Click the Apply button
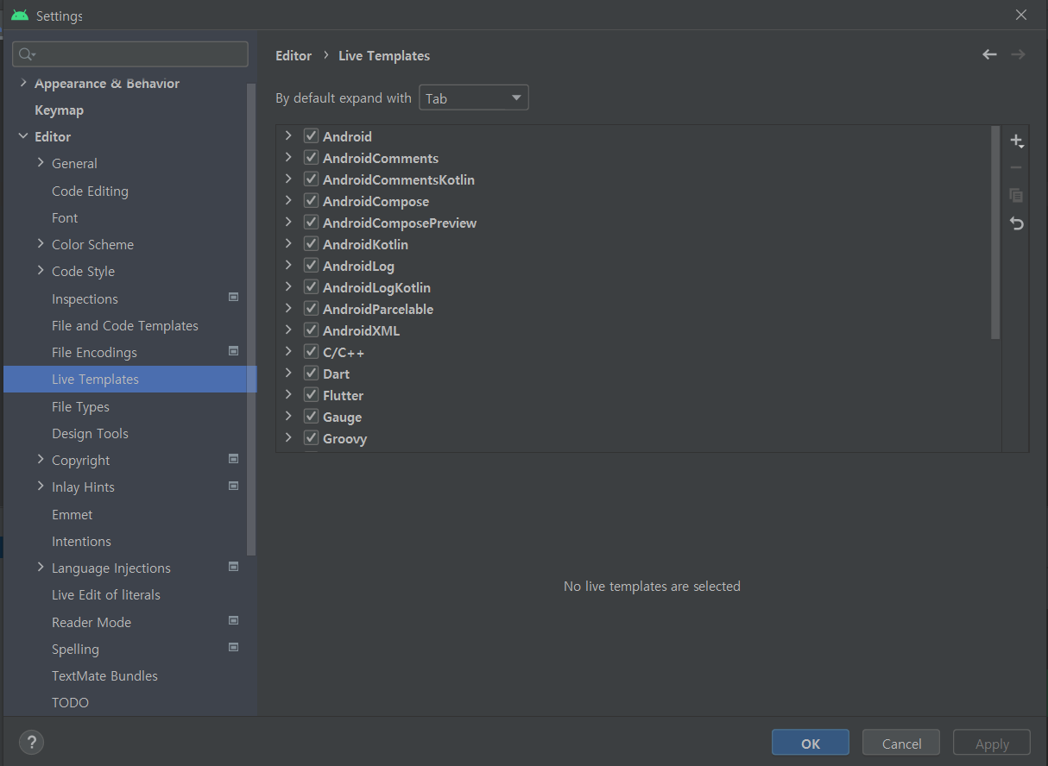This screenshot has width=1048, height=766. [x=992, y=743]
